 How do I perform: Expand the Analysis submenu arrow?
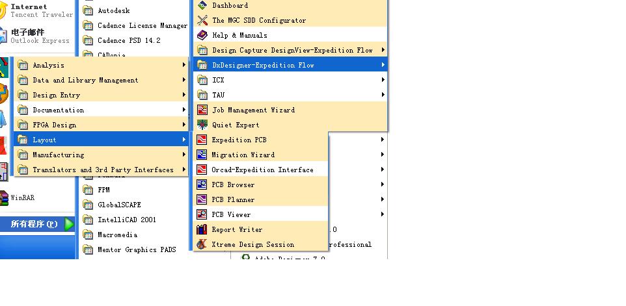[184, 65]
